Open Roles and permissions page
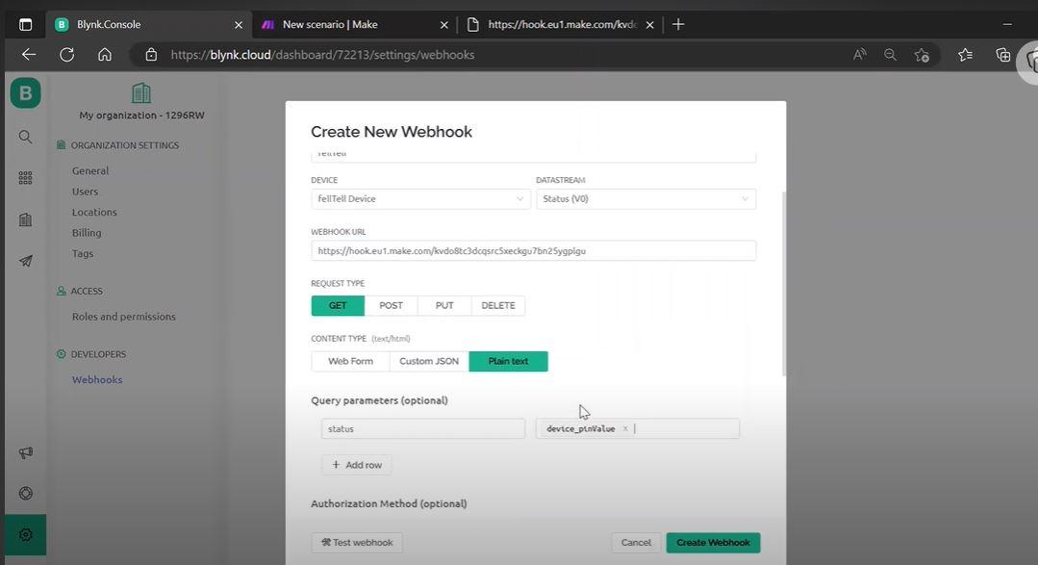This screenshot has height=565, width=1038. (124, 317)
